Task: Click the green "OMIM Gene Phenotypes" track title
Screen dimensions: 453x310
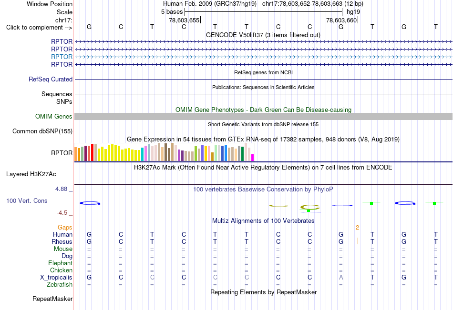Action: pos(263,110)
